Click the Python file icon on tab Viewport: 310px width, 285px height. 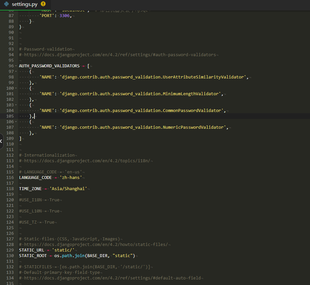tap(7, 4)
